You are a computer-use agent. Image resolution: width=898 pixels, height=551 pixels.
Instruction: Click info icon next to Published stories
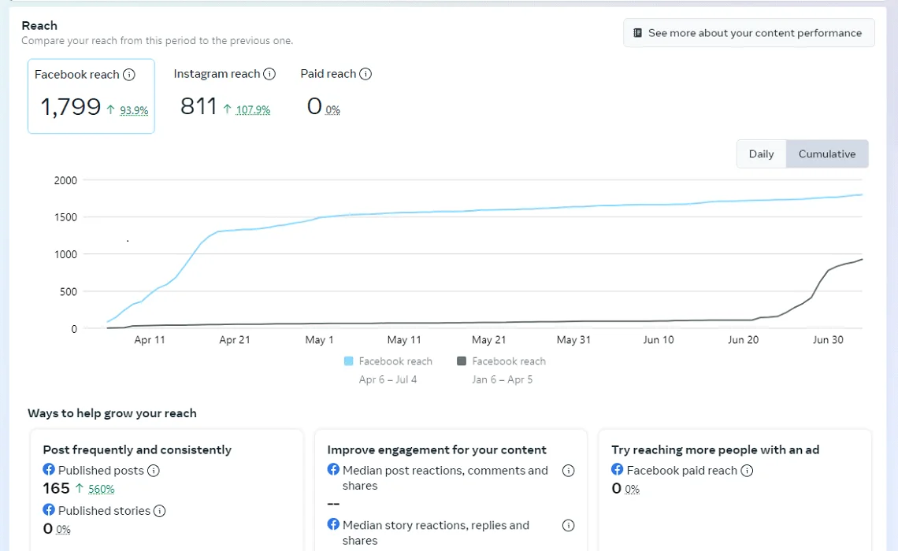pyautogui.click(x=159, y=511)
